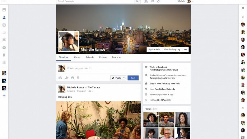Open the events calendar icon in left sidebar
Viewport: 247px width, 139px height.
pyautogui.click(x=4, y=25)
